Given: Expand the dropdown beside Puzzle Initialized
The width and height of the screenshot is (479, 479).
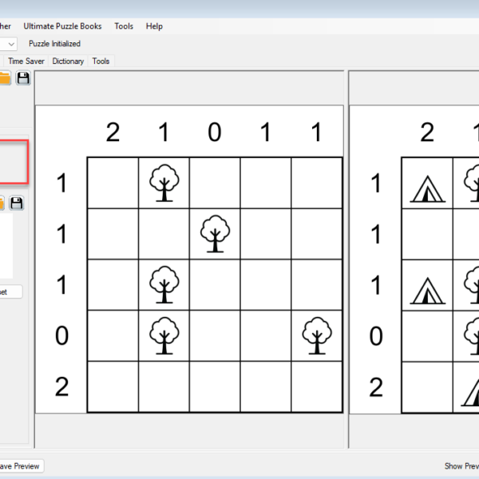Looking at the screenshot, I should coord(10,44).
